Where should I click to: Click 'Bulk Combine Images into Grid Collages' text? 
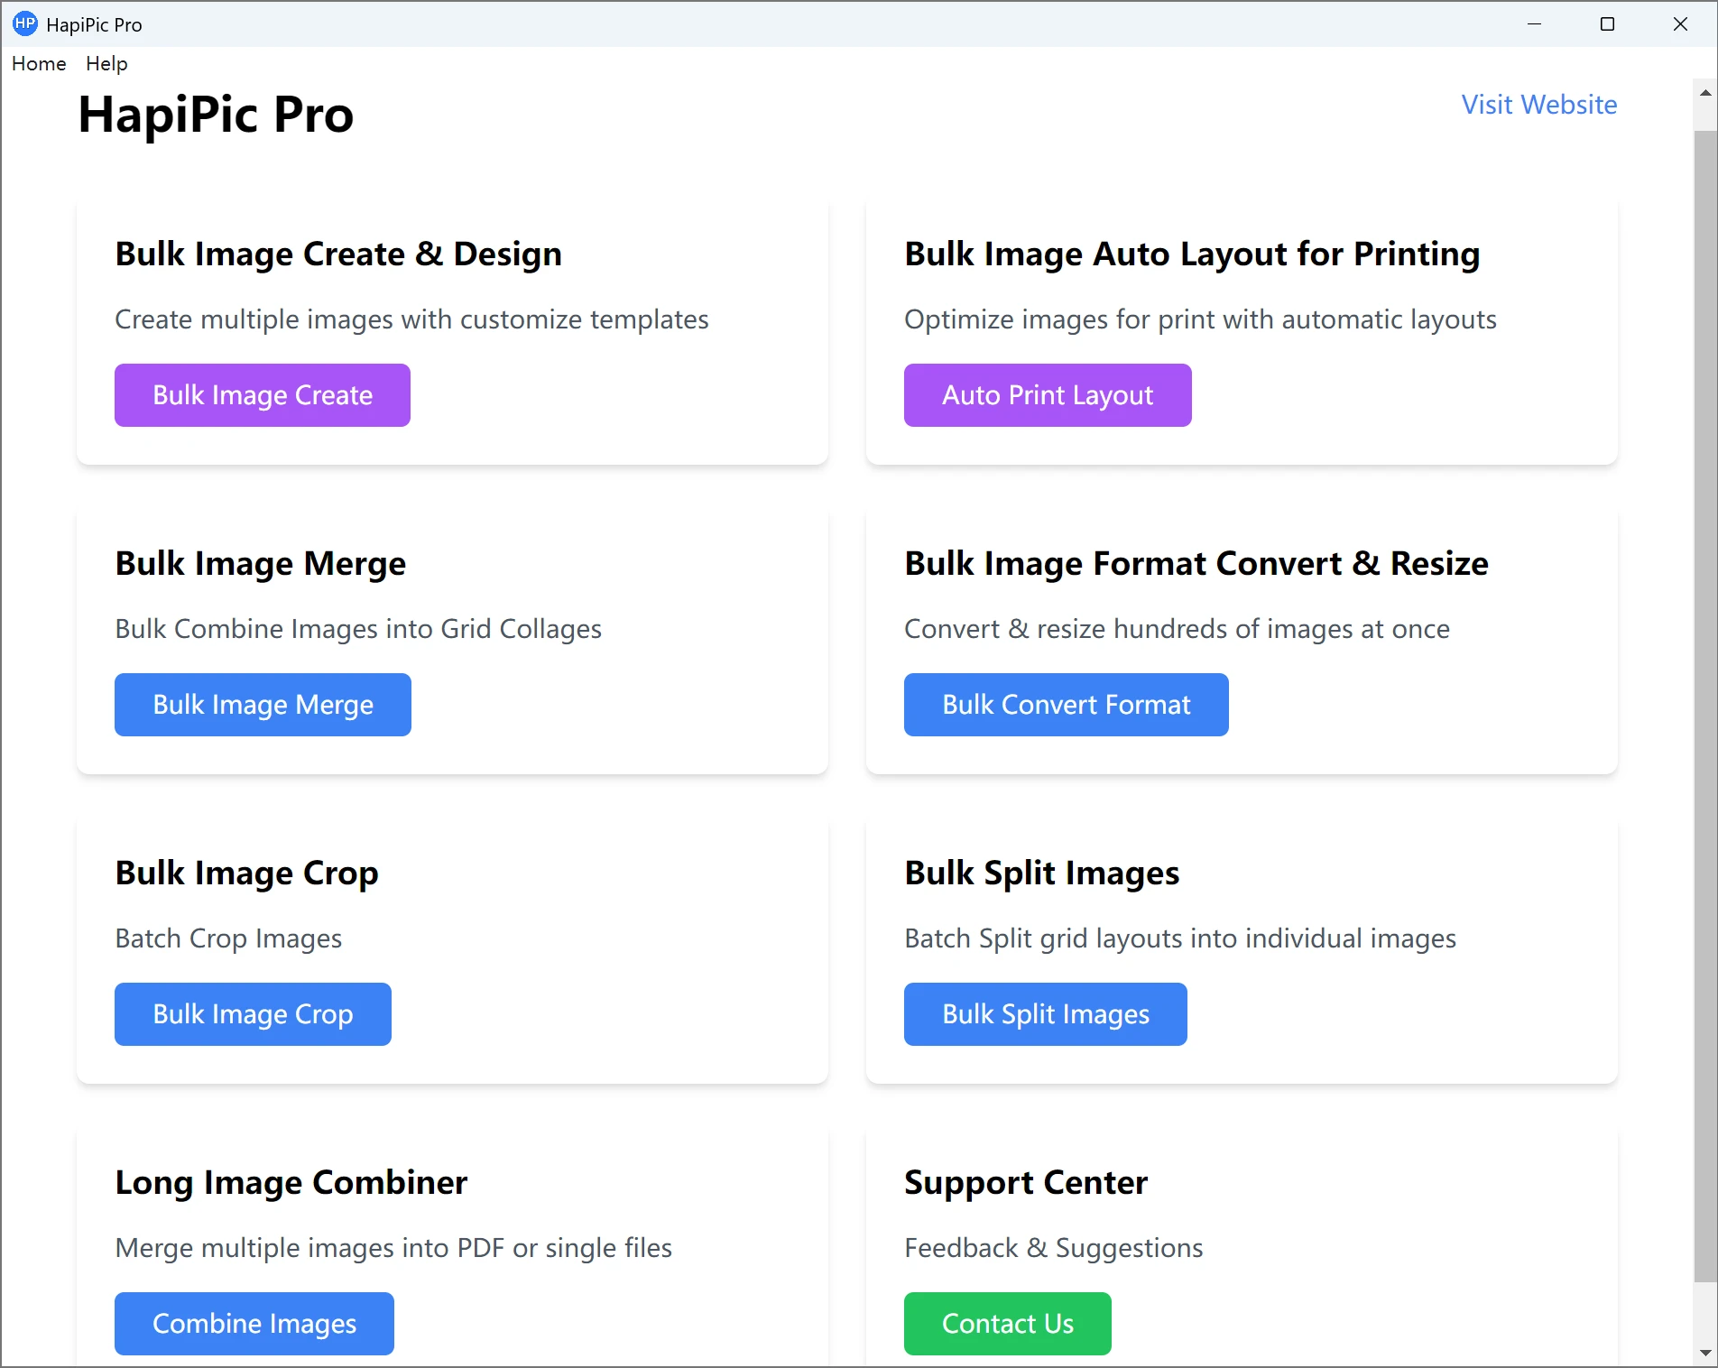tap(358, 629)
